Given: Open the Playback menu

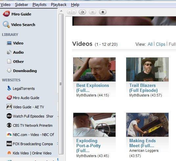Looking at the screenshot, I should click(x=59, y=5).
